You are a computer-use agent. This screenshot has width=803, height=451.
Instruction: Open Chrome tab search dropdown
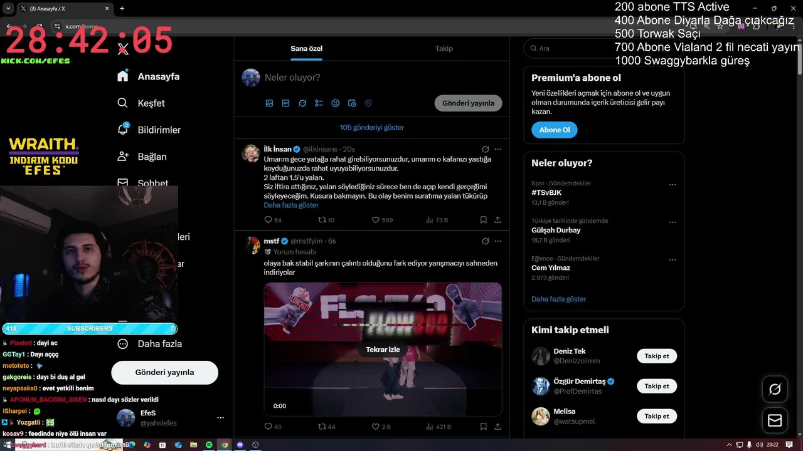point(8,8)
